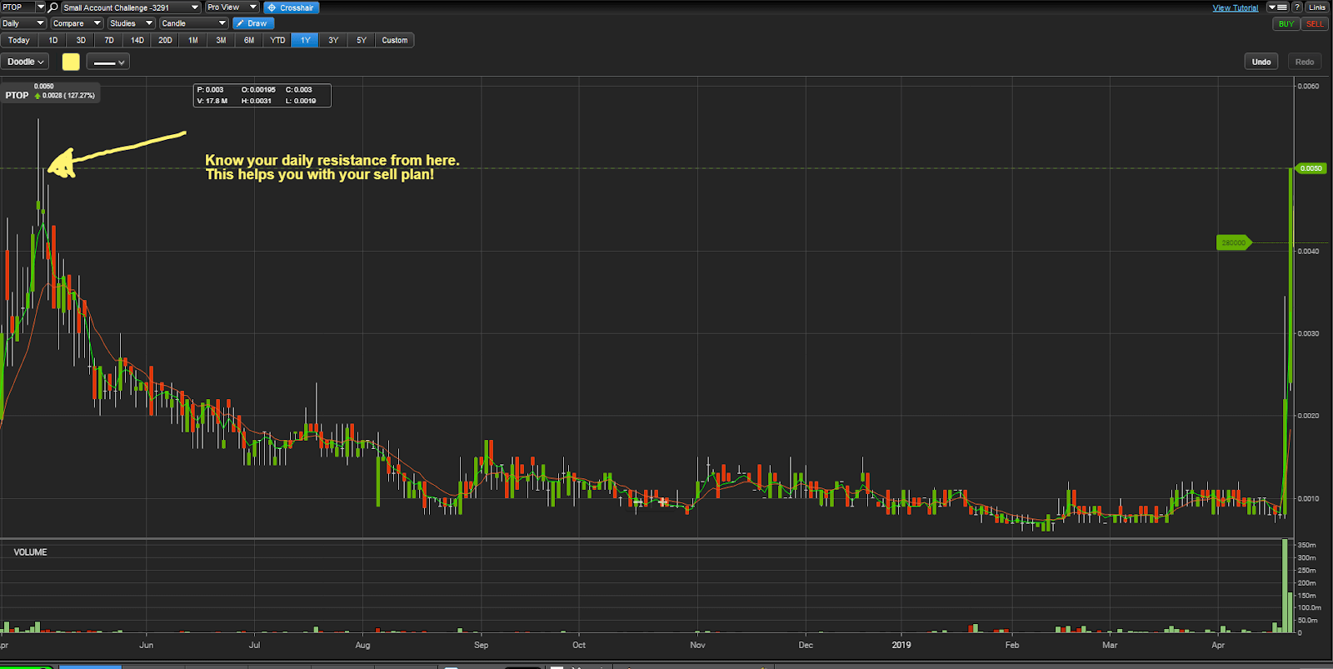Select the 3D range tab
This screenshot has height=669, width=1333.
pos(81,40)
